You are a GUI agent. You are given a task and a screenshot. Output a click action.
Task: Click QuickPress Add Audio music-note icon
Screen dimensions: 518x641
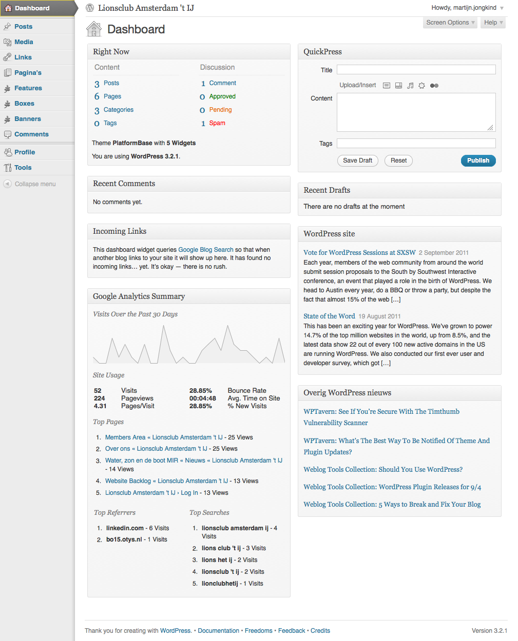coord(410,86)
